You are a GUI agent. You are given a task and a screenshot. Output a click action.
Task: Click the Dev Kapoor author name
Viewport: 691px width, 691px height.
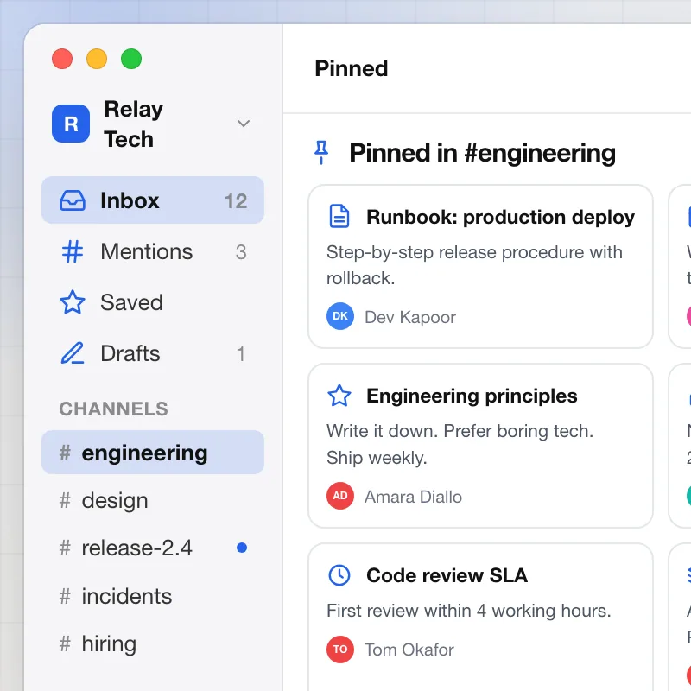click(409, 317)
